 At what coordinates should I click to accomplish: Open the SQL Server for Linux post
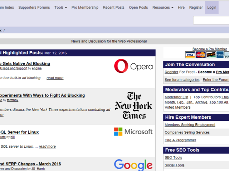coord(19,132)
